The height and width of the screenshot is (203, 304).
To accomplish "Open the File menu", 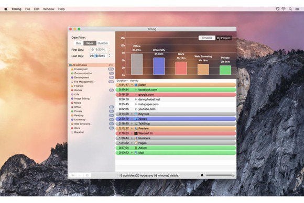I will [28, 9].
